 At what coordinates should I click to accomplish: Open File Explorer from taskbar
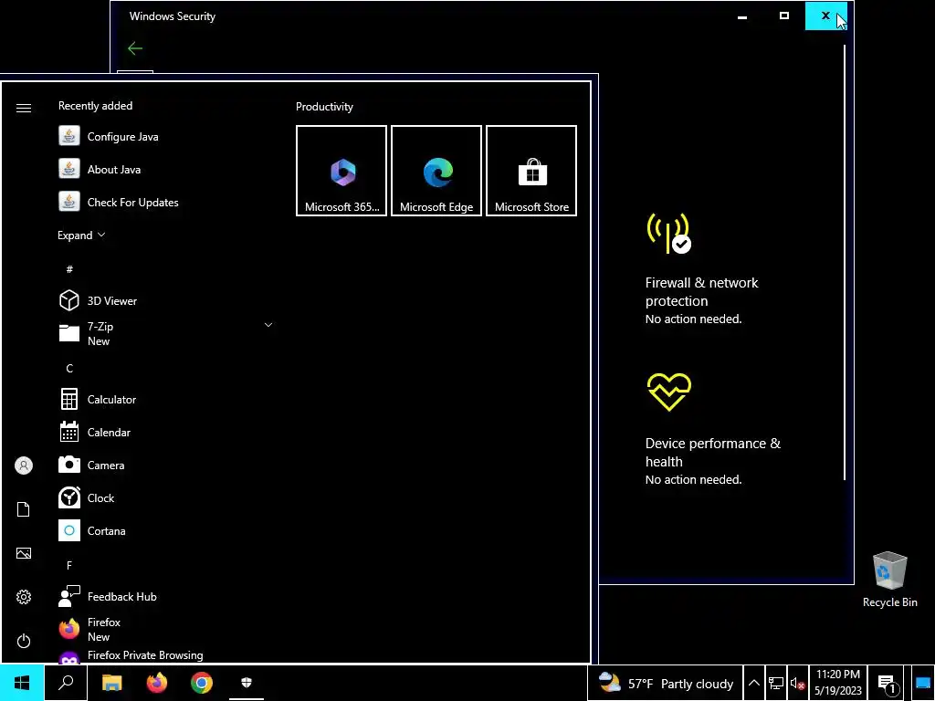click(111, 683)
